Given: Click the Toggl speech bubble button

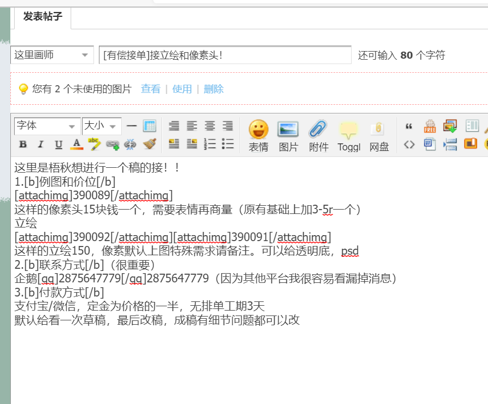Looking at the screenshot, I should [348, 136].
